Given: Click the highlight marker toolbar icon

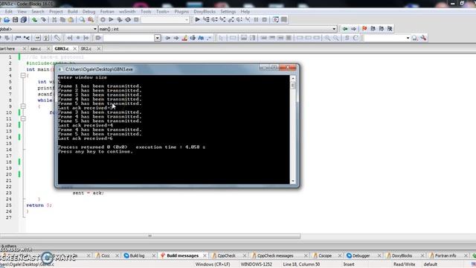Looking at the screenshot, I should click(184, 38).
